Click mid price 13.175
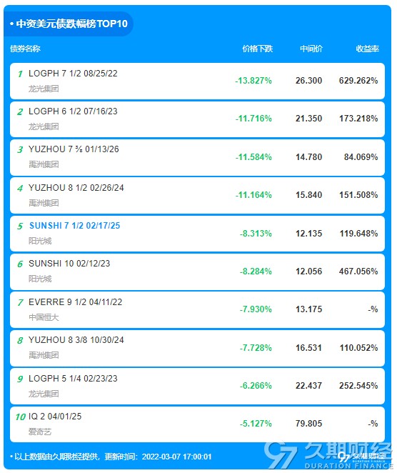This screenshot has height=473, width=397. click(x=308, y=309)
